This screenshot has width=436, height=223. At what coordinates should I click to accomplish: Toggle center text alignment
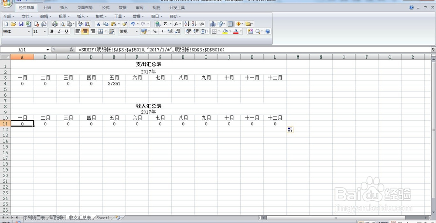click(x=85, y=31)
